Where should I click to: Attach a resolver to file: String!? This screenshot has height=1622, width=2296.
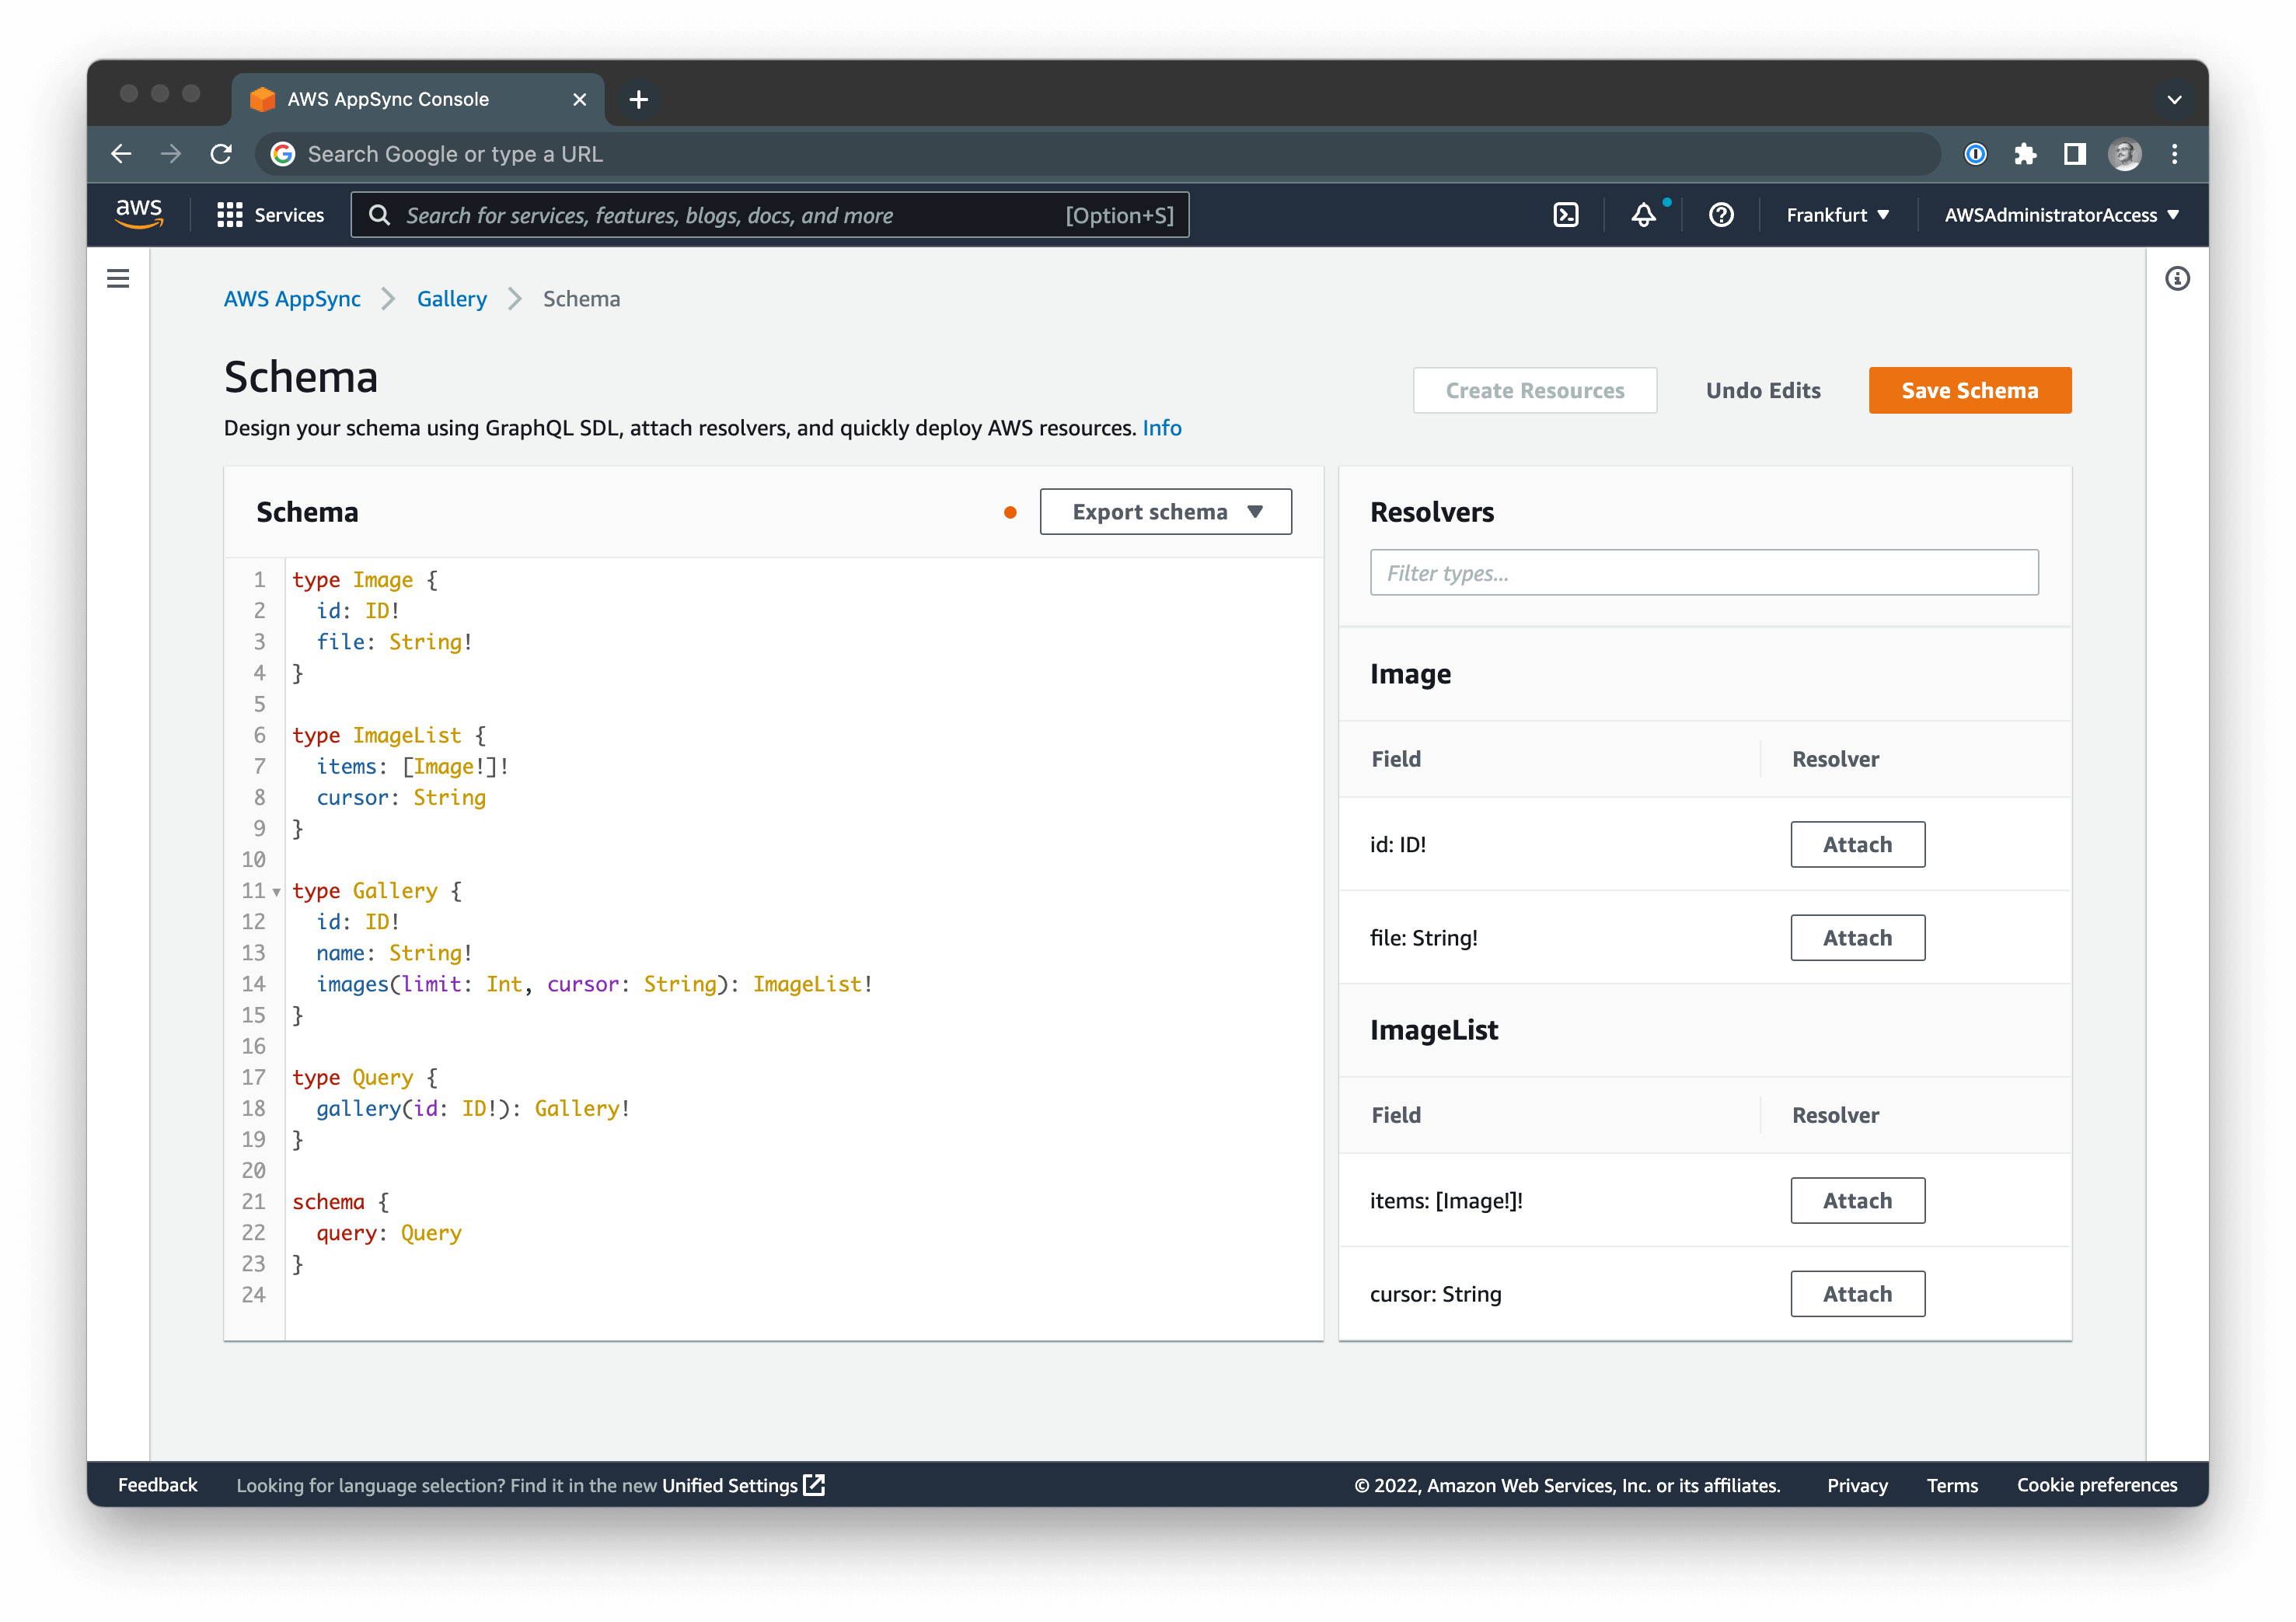1856,938
